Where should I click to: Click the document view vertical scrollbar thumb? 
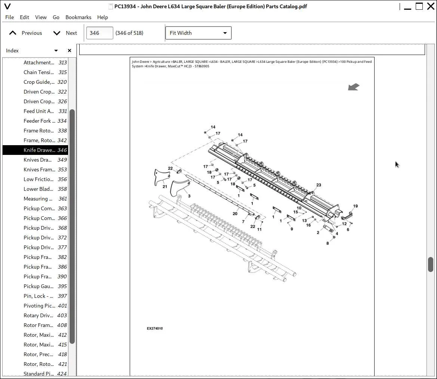point(431,265)
